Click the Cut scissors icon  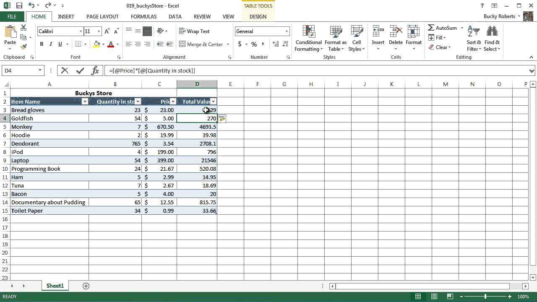pos(23,28)
